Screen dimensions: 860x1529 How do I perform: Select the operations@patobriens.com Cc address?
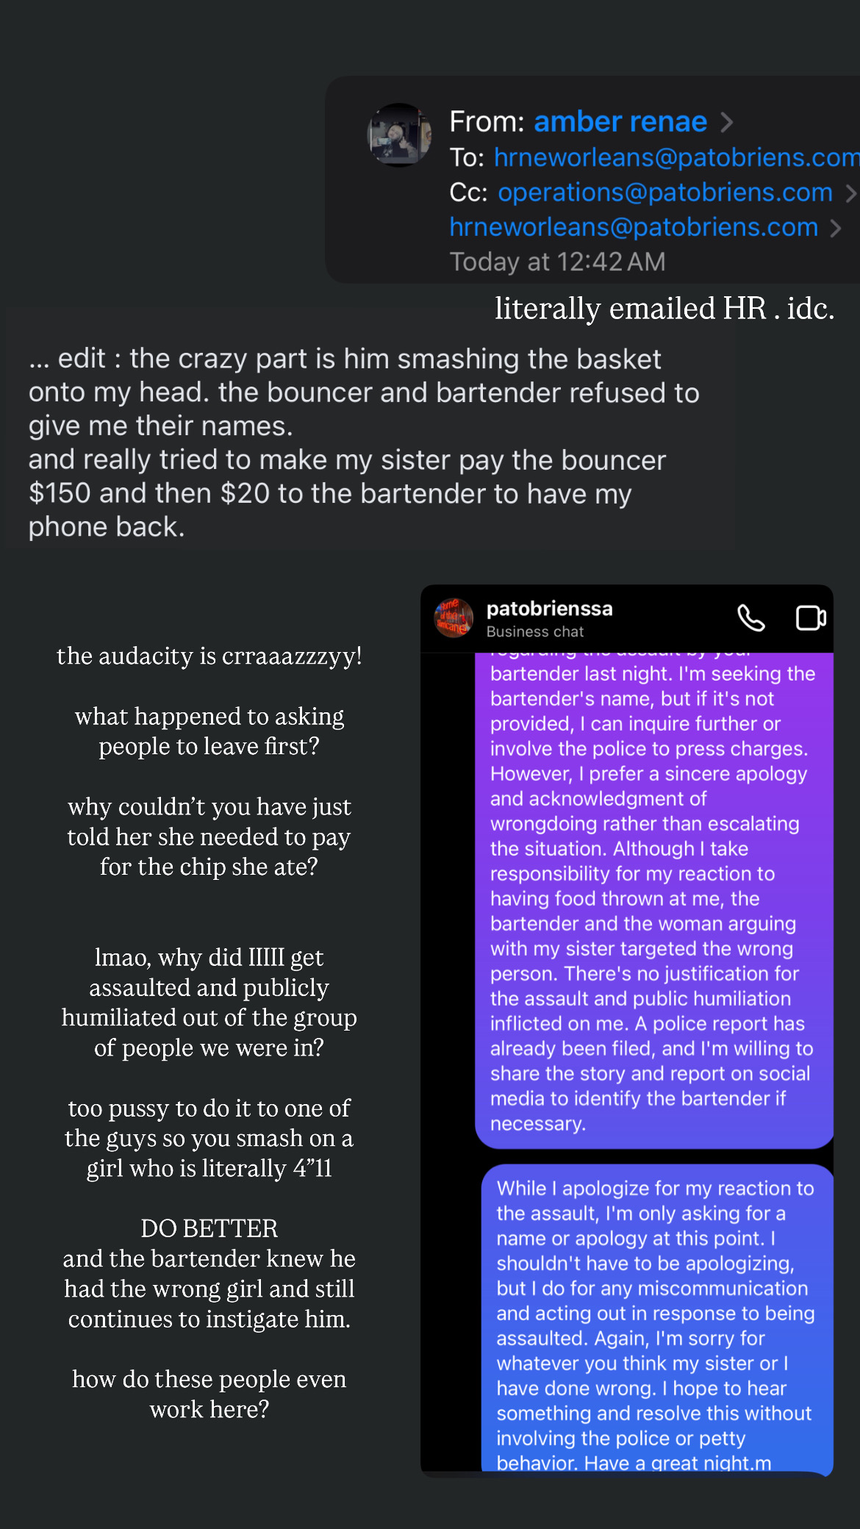click(665, 193)
